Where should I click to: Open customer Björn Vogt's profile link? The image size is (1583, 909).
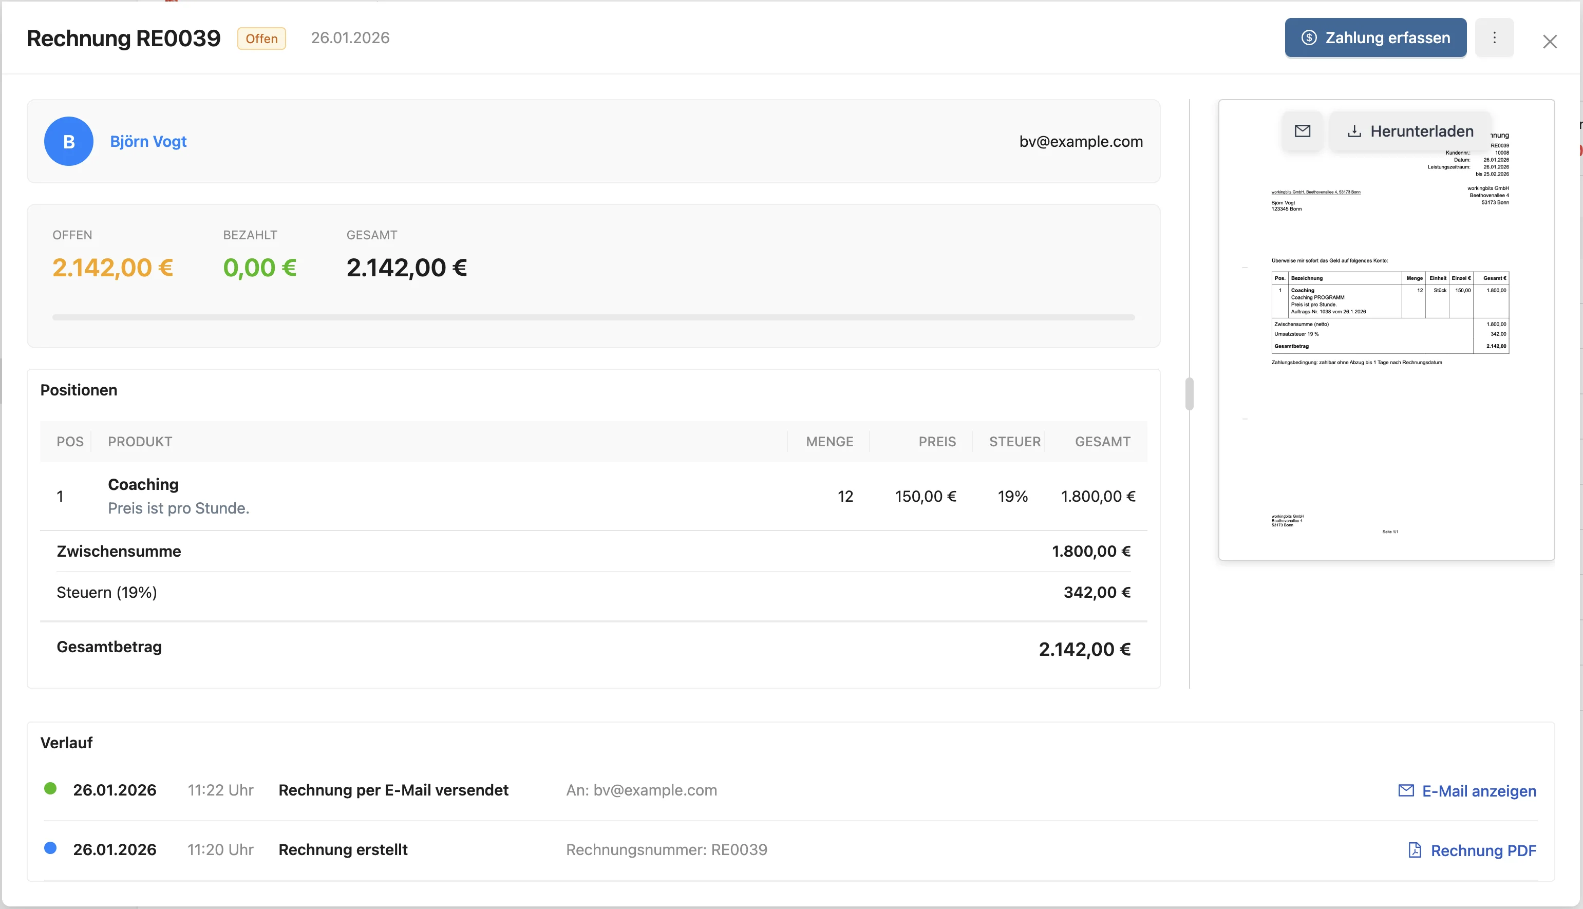148,142
